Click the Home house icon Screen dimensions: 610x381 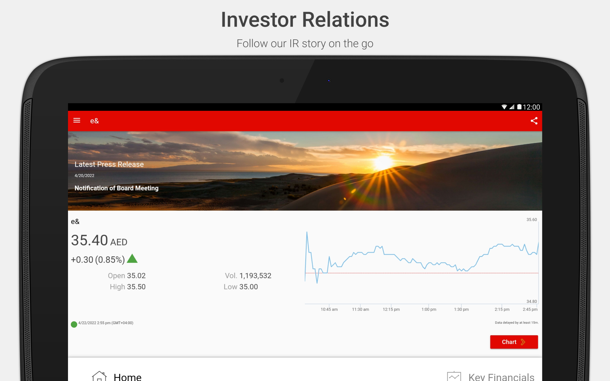[99, 376]
